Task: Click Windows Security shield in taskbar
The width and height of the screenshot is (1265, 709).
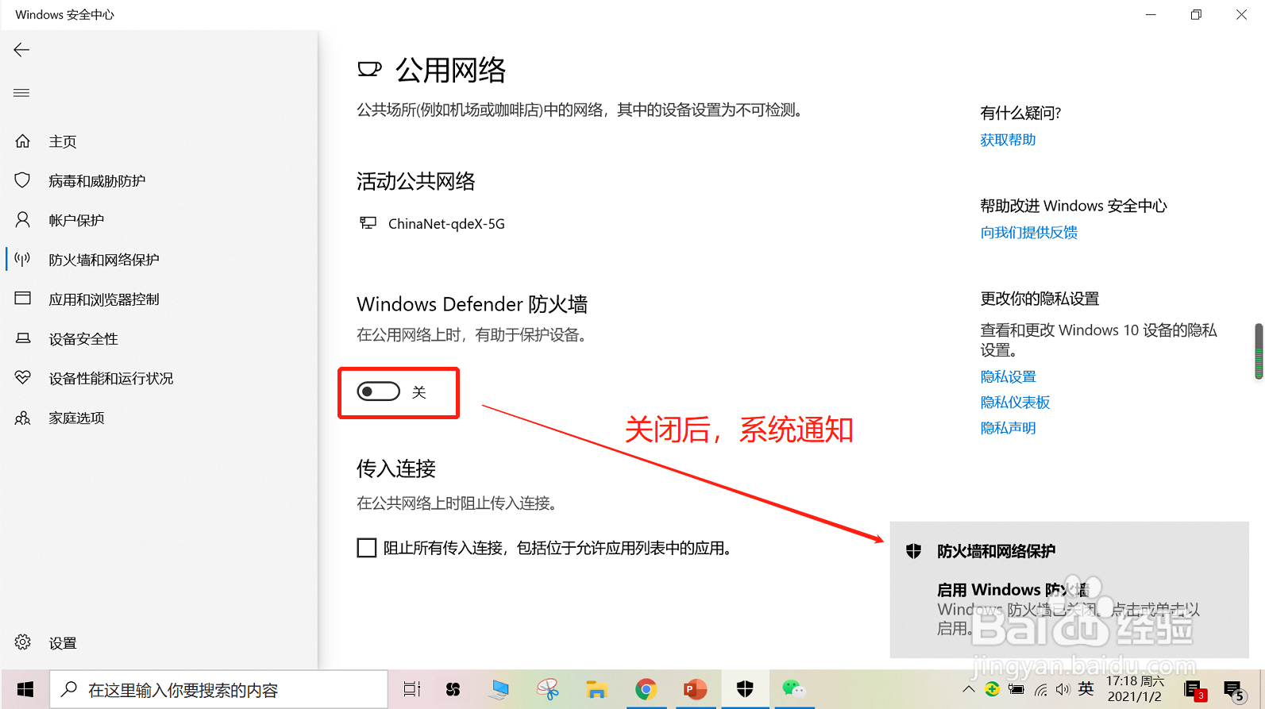Action: (745, 689)
